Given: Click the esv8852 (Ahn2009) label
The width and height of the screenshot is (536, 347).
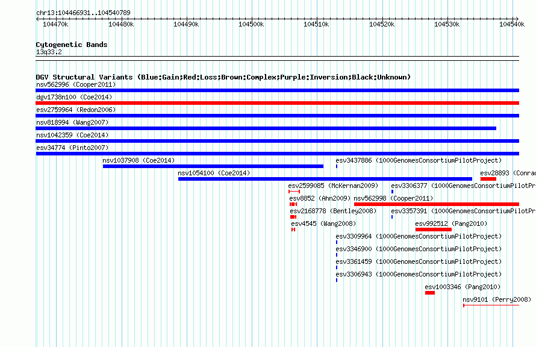Looking at the screenshot, I should [320, 198].
